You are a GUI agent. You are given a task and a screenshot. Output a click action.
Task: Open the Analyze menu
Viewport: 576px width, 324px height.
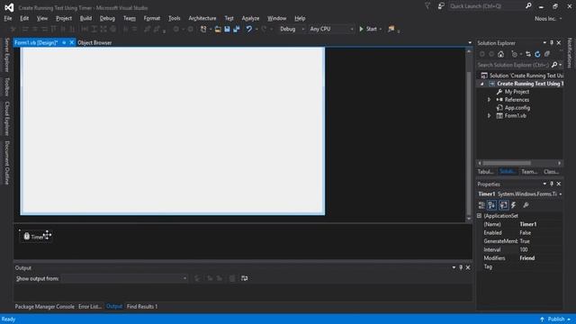(x=250, y=18)
